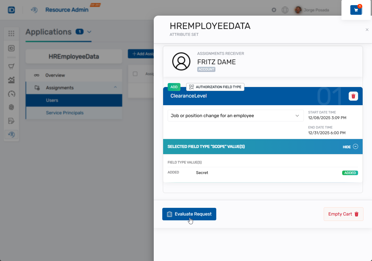Click the globe language icon

285,10
